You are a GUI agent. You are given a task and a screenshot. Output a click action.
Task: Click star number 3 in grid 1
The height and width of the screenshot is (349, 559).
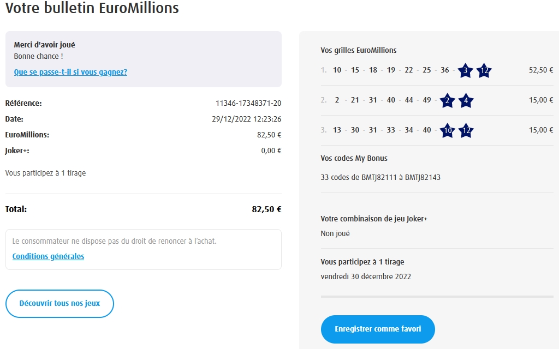[465, 70]
